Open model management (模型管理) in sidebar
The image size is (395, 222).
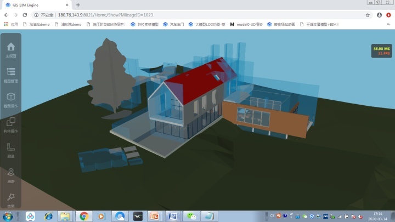pos(11,75)
